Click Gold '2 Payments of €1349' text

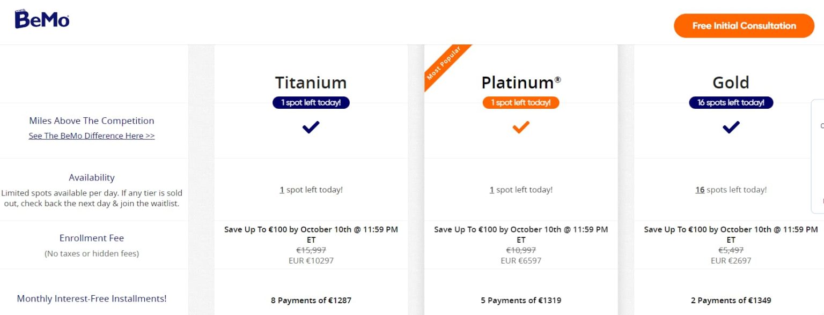(x=731, y=301)
